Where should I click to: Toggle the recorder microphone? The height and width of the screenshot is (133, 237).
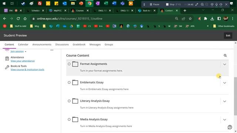tap(216, 4)
